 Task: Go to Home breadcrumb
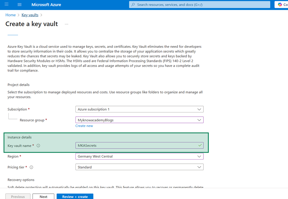(x=10, y=15)
